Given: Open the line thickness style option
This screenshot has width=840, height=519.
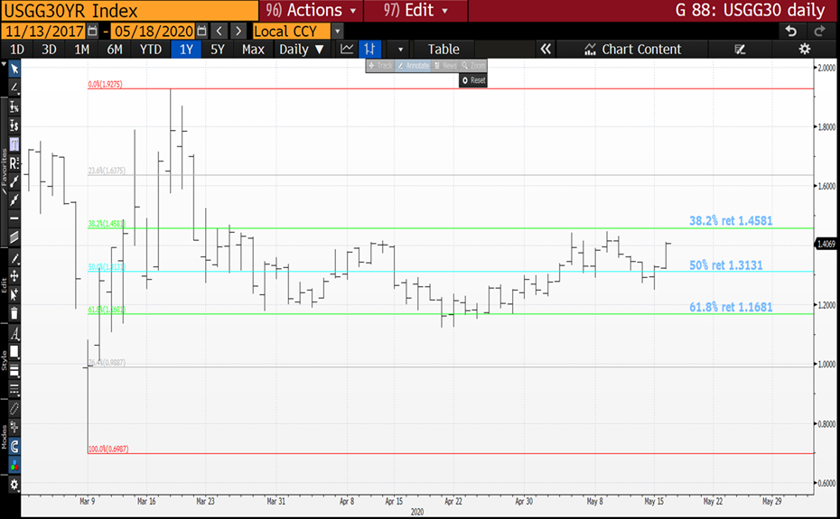Looking at the screenshot, I should click(x=14, y=370).
